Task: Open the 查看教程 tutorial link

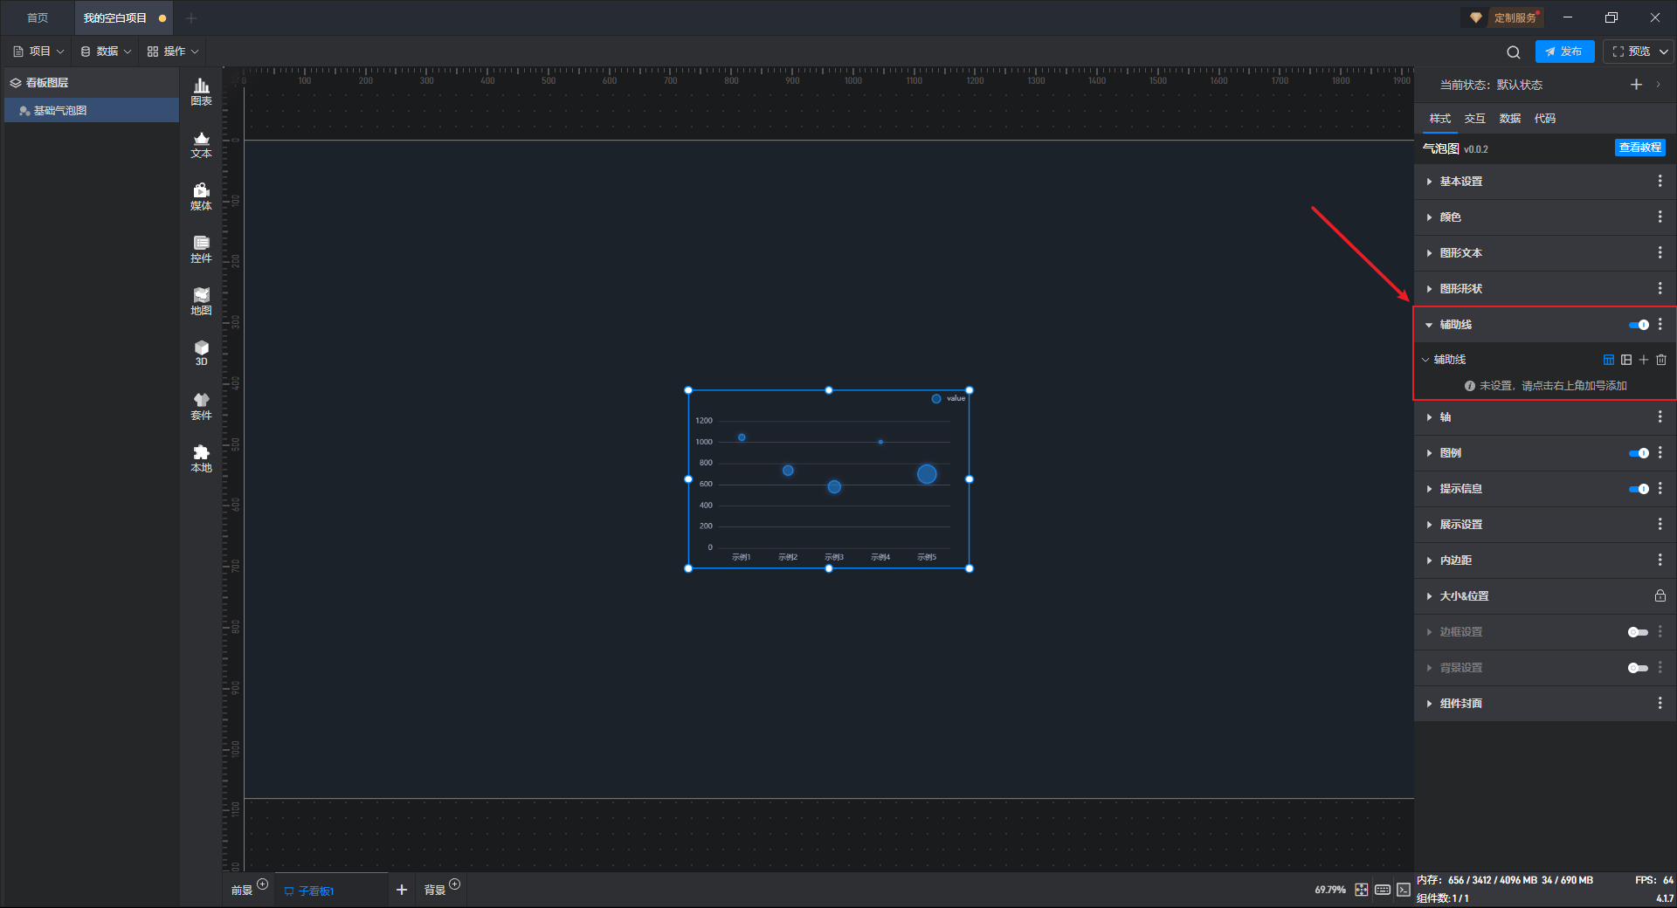Action: pyautogui.click(x=1639, y=148)
